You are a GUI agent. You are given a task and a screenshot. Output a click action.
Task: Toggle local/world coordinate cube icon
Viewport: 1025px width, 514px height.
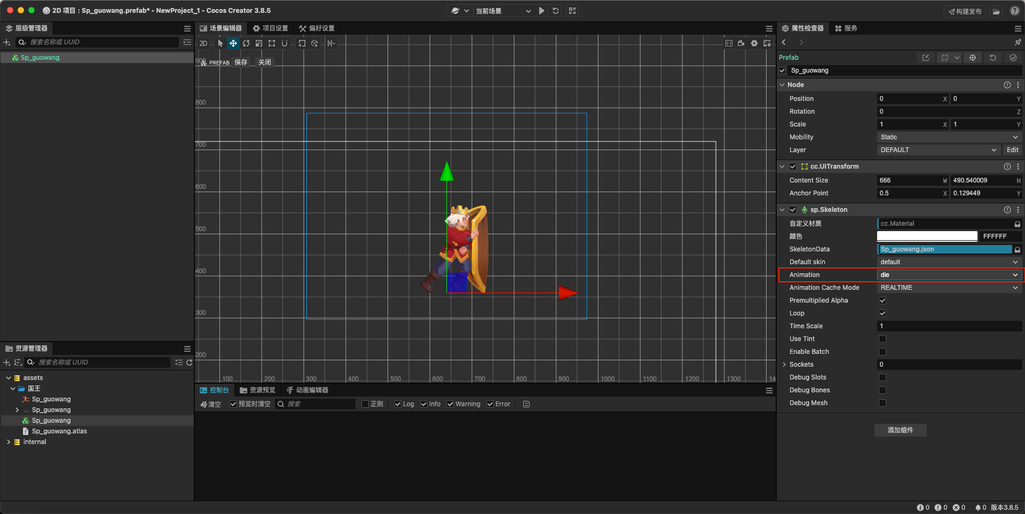[x=314, y=43]
